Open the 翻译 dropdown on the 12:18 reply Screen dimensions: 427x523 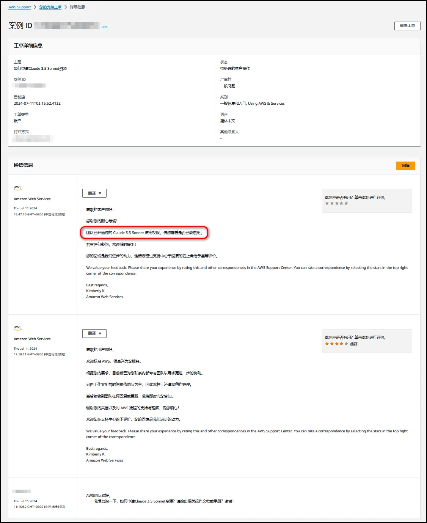click(x=94, y=333)
